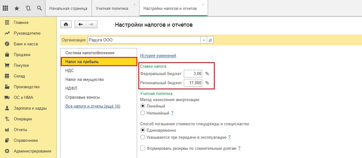This screenshot has width=362, height=158.
Task: Open help question mark for doubtful debts reserves
Action: [x=239, y=148]
